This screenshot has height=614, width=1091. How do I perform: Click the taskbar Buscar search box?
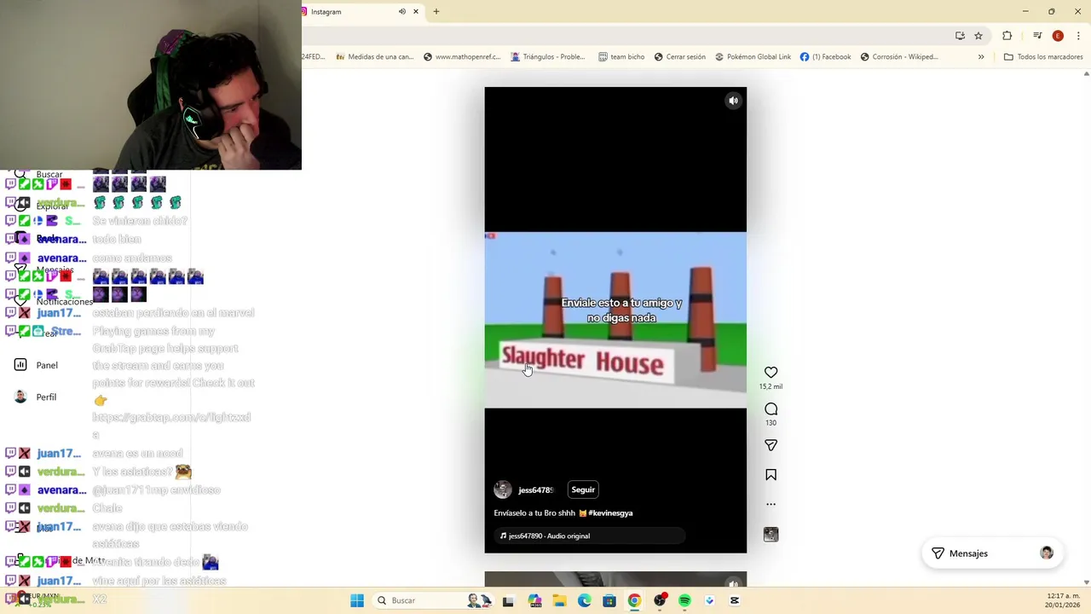click(x=433, y=600)
